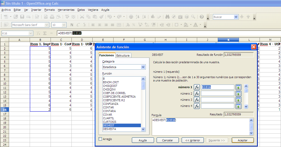Click the Center alignment toolbar icon
The width and height of the screenshot is (281, 147).
click(99, 25)
